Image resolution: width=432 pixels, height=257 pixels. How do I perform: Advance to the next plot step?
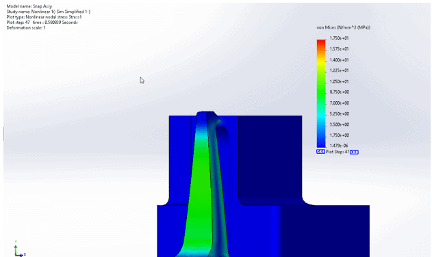click(x=354, y=152)
